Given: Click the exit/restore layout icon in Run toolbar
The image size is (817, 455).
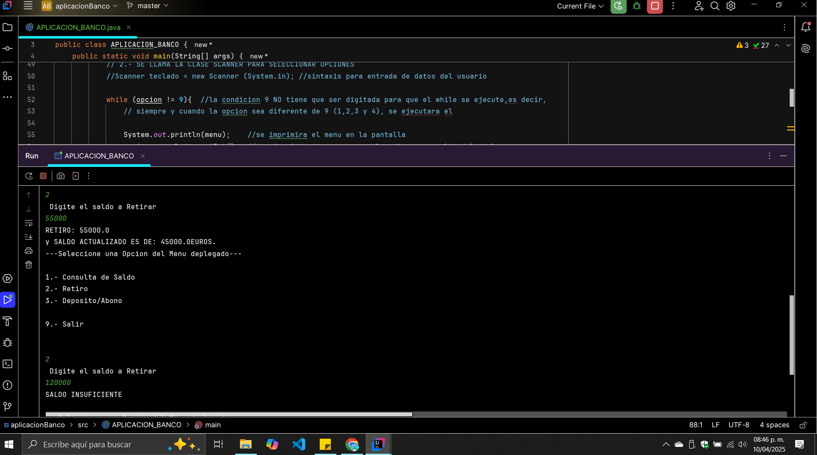Looking at the screenshot, I should point(75,176).
